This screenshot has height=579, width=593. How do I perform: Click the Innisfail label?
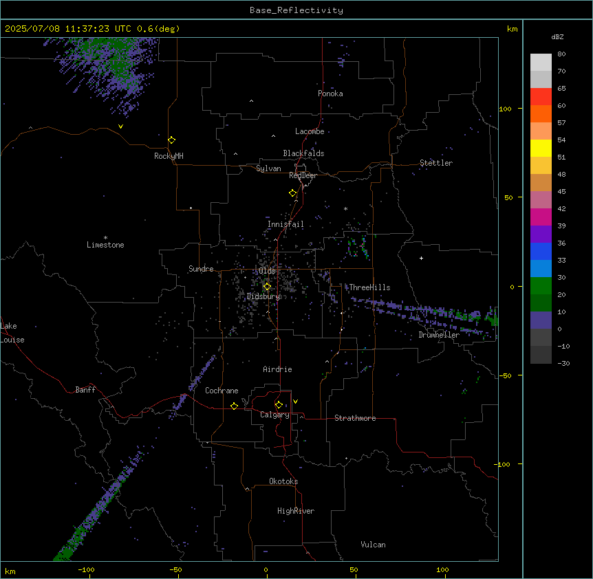[285, 224]
